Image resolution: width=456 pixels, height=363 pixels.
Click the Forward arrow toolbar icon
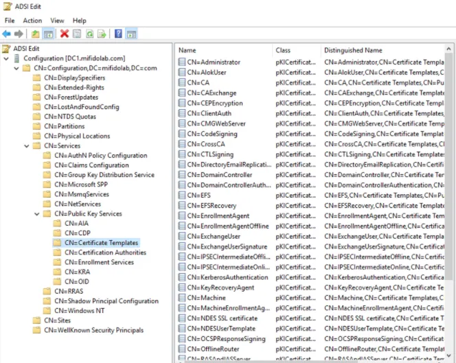pos(19,34)
